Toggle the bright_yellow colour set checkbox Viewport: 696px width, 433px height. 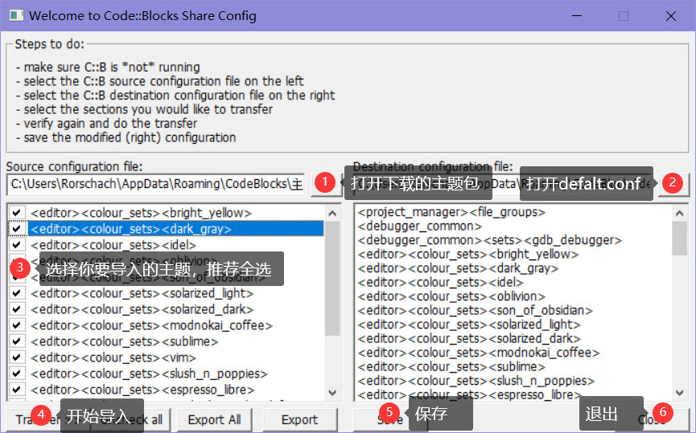click(x=16, y=213)
